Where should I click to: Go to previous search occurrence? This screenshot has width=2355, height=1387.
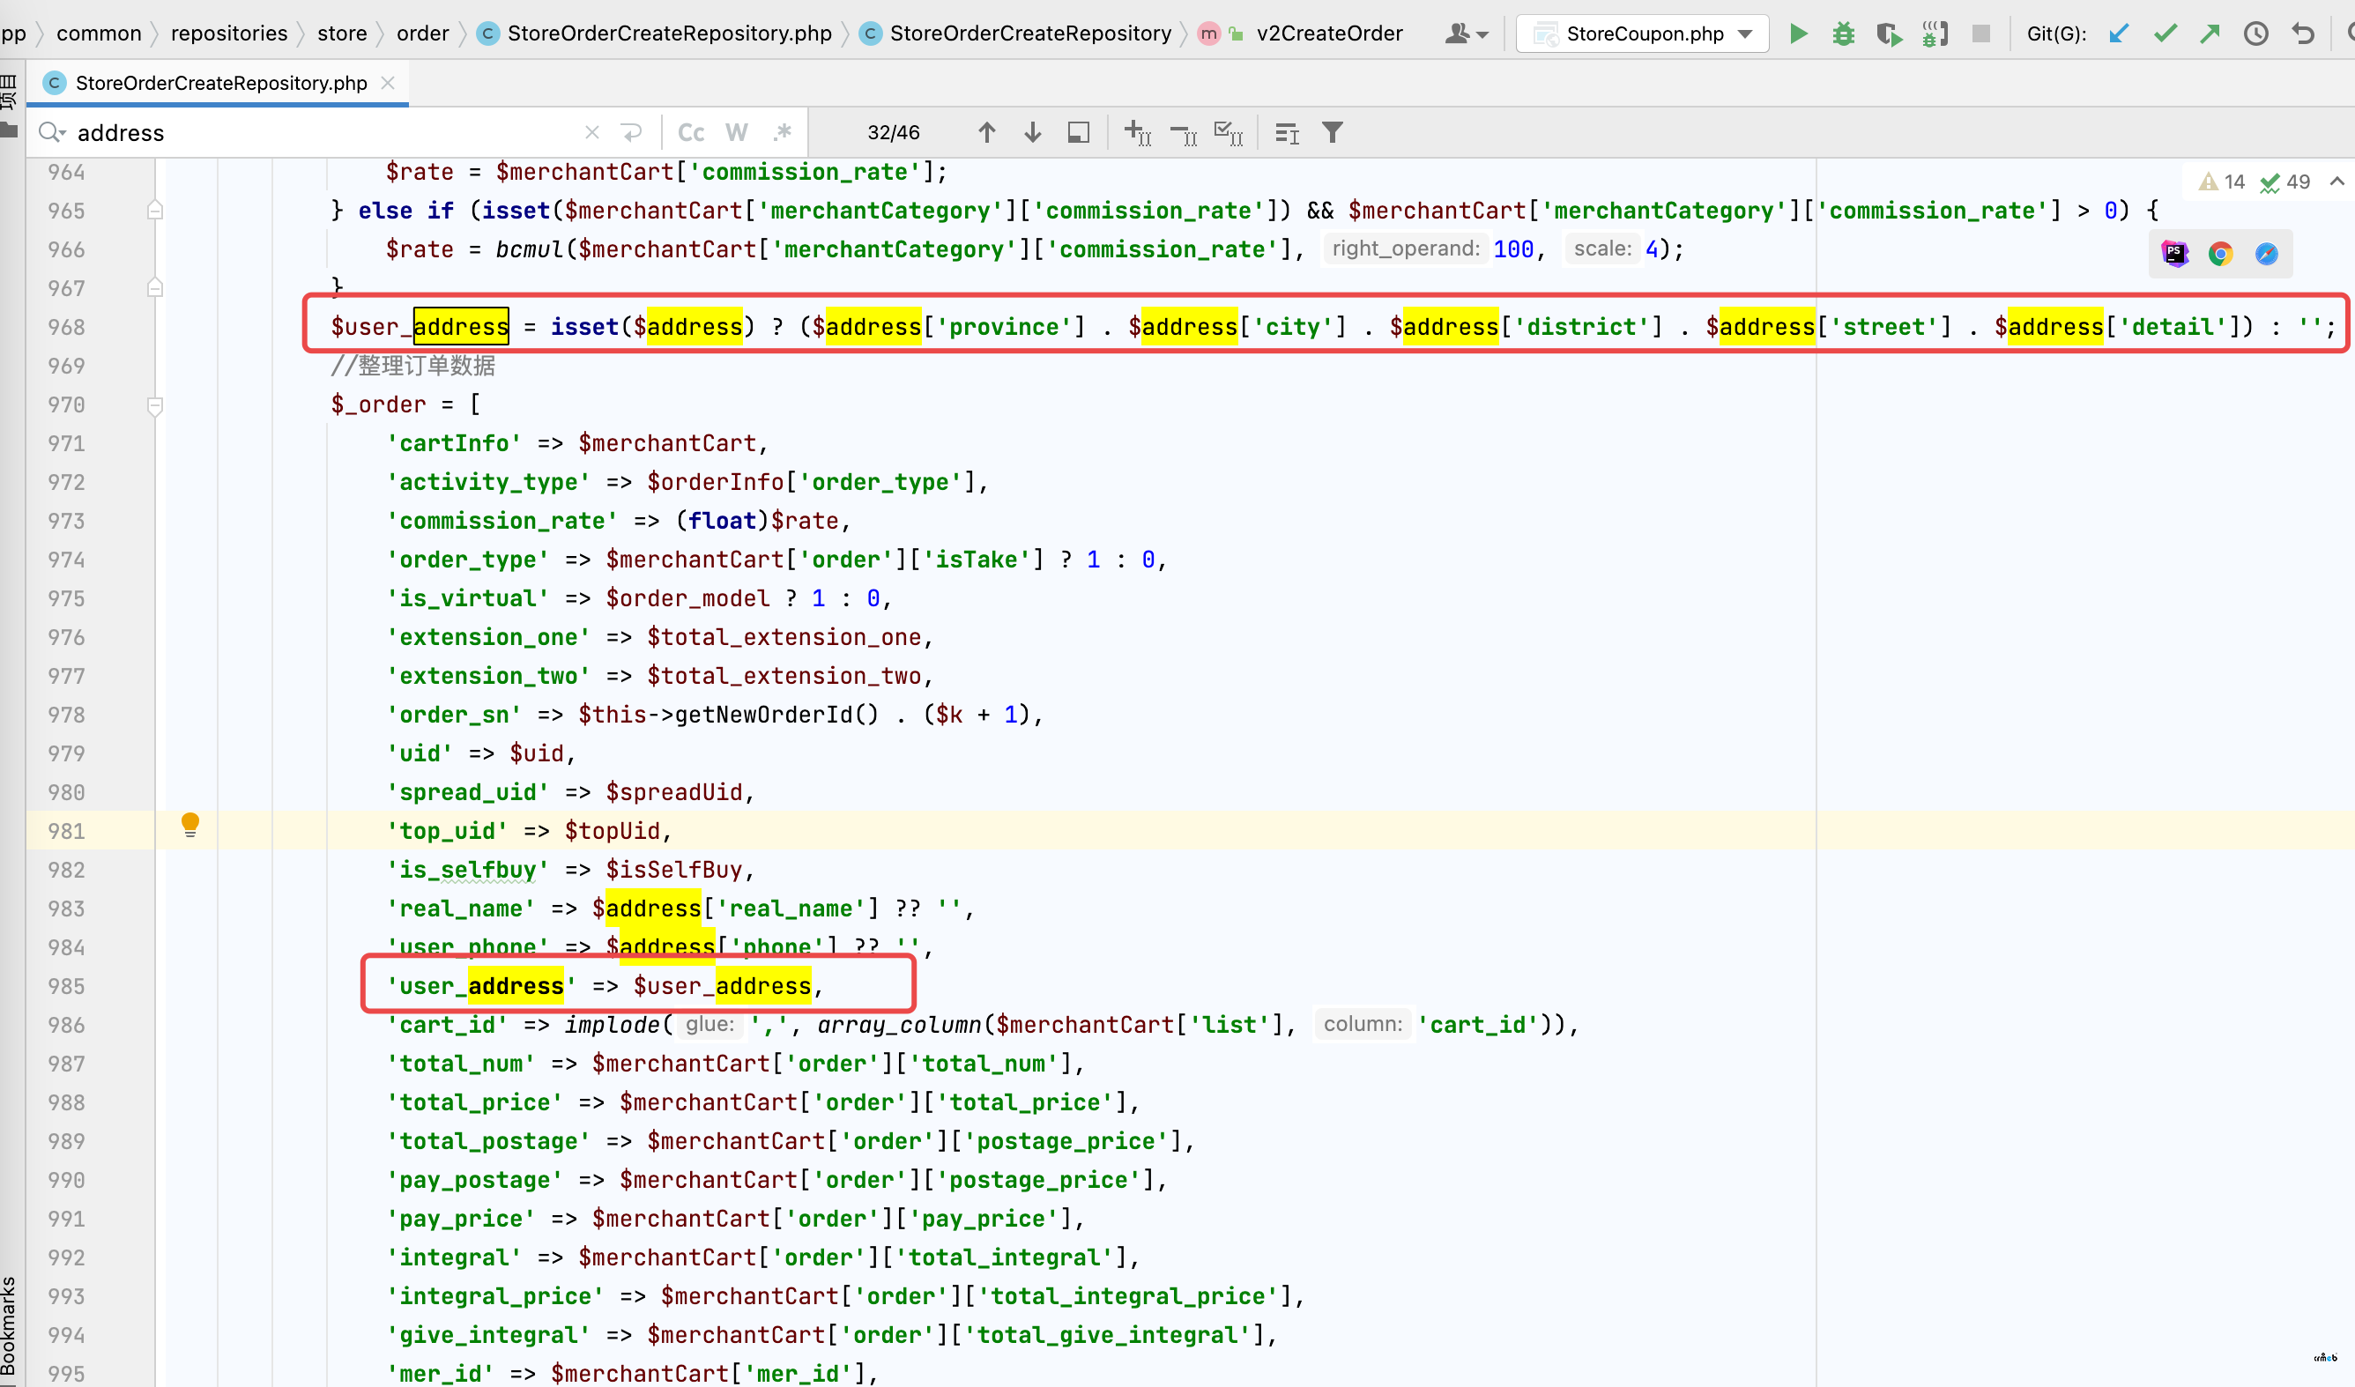[x=987, y=133]
